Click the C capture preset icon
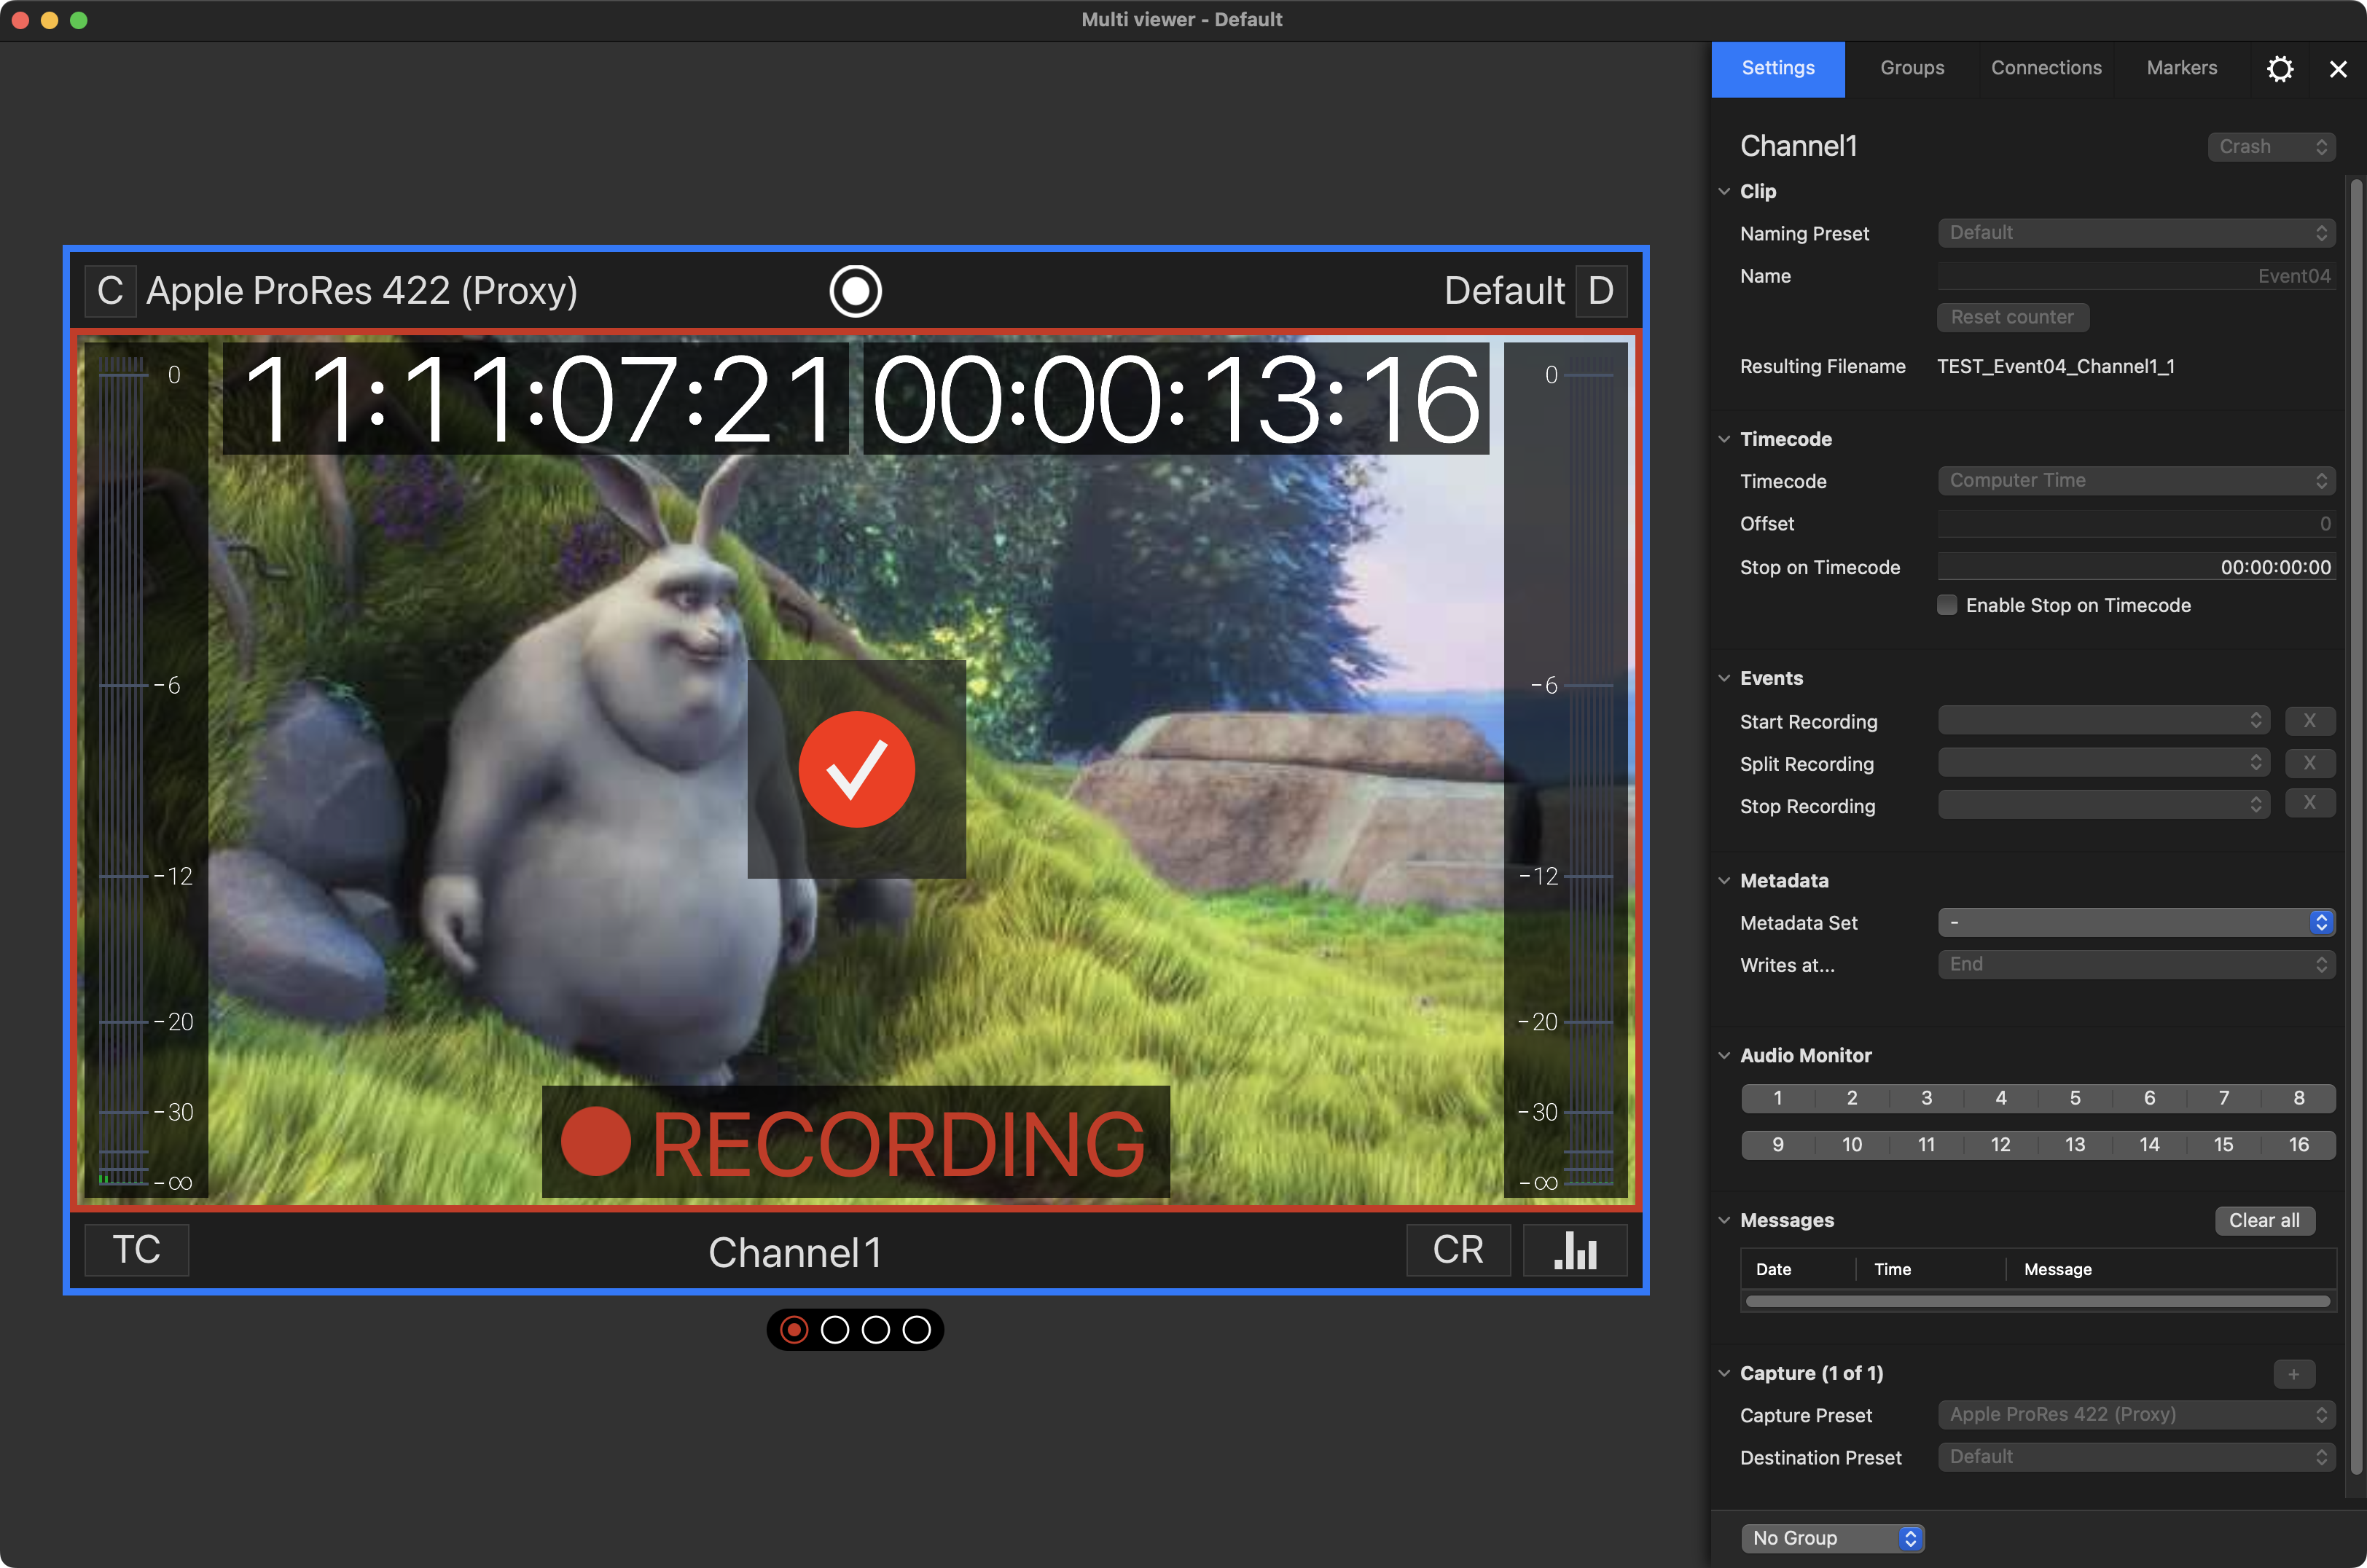The height and width of the screenshot is (1568, 2367). coord(110,291)
